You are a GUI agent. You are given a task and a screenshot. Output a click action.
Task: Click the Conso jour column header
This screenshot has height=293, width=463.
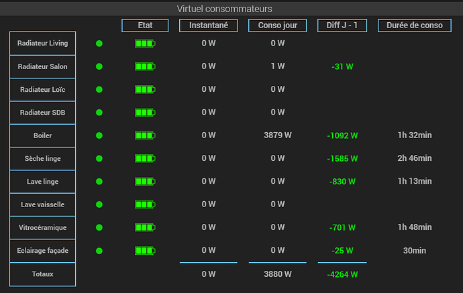click(x=278, y=25)
